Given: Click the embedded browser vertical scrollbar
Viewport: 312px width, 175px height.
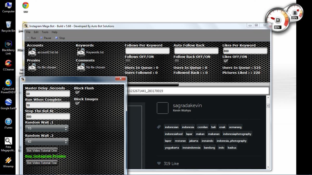Looking at the screenshot, I should click(x=268, y=132).
